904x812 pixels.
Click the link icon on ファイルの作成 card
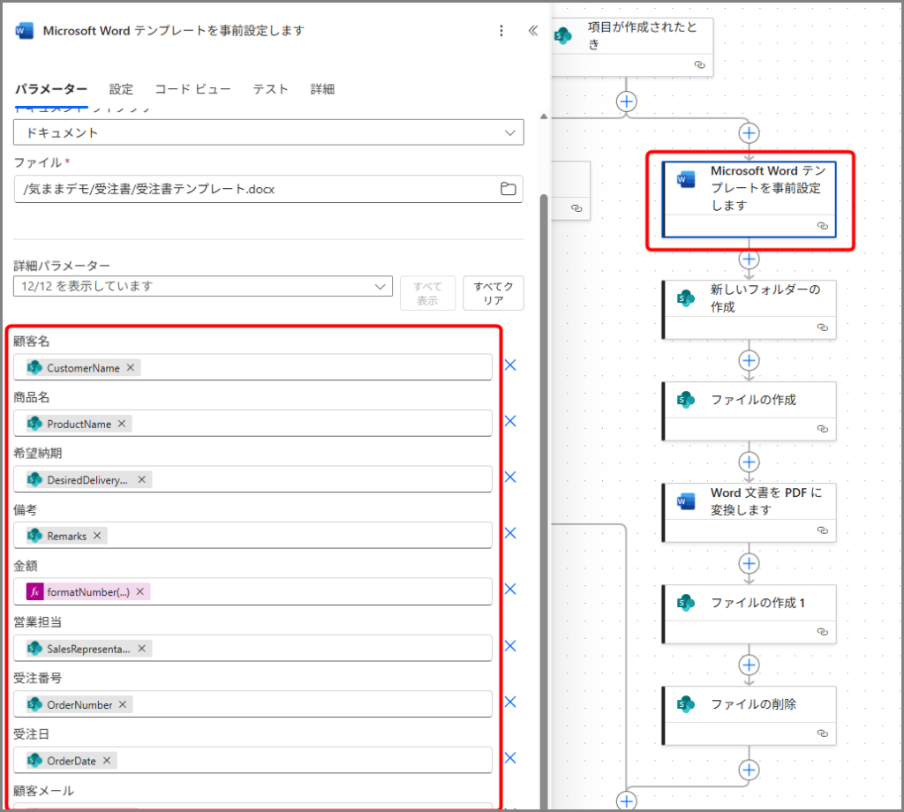click(x=823, y=429)
